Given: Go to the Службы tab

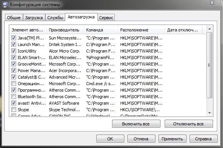Looking at the screenshot, I should [55, 18].
